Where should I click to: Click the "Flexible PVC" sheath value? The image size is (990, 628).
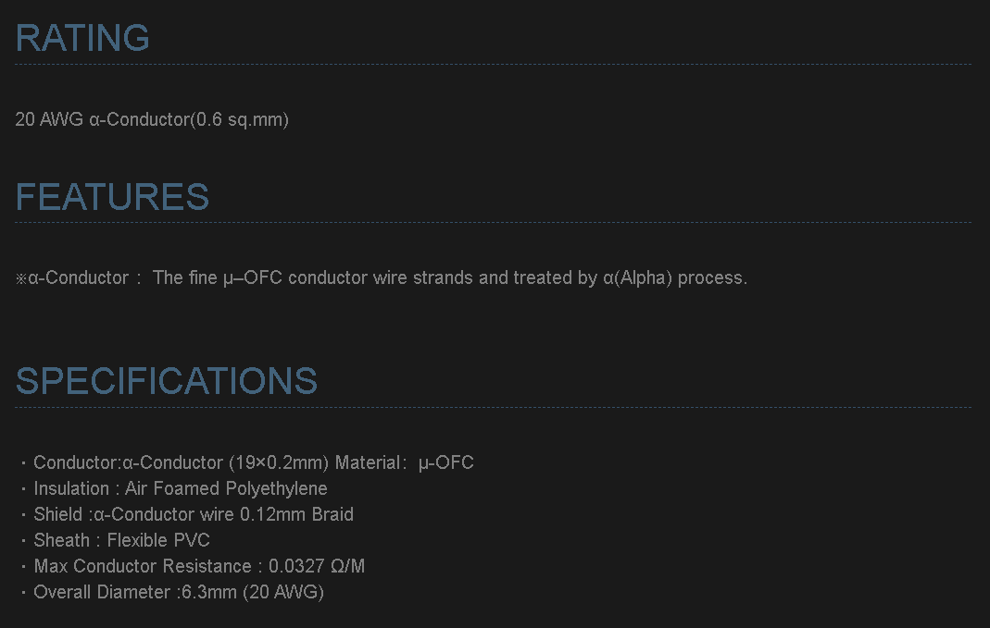pyautogui.click(x=158, y=540)
